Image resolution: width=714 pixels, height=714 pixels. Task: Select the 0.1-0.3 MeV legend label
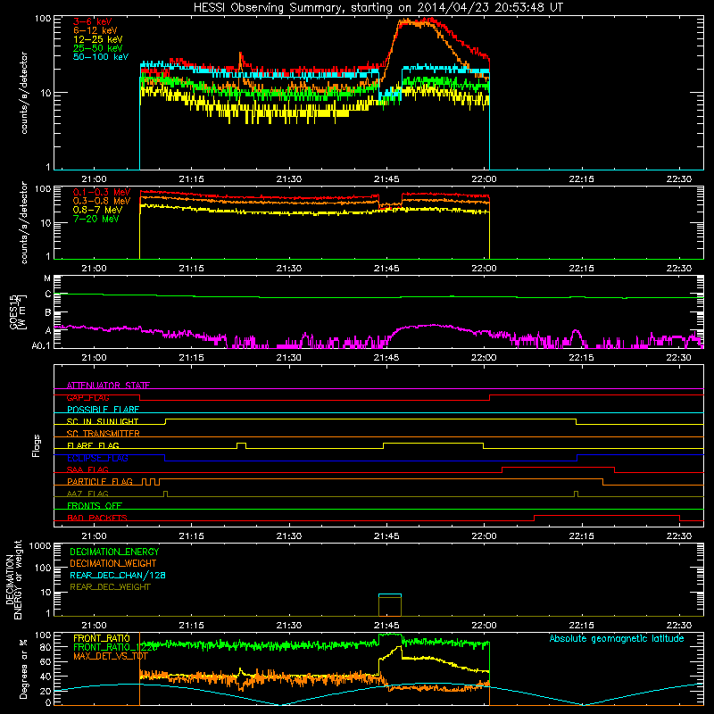pos(101,192)
